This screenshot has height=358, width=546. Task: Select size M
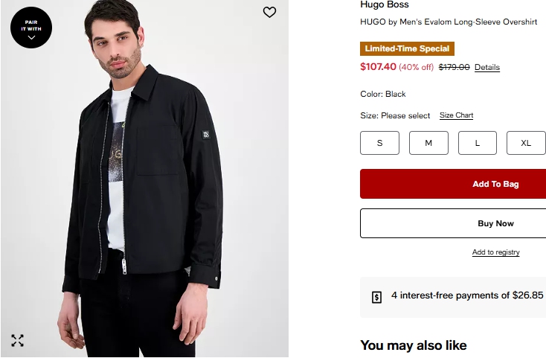[x=428, y=143]
